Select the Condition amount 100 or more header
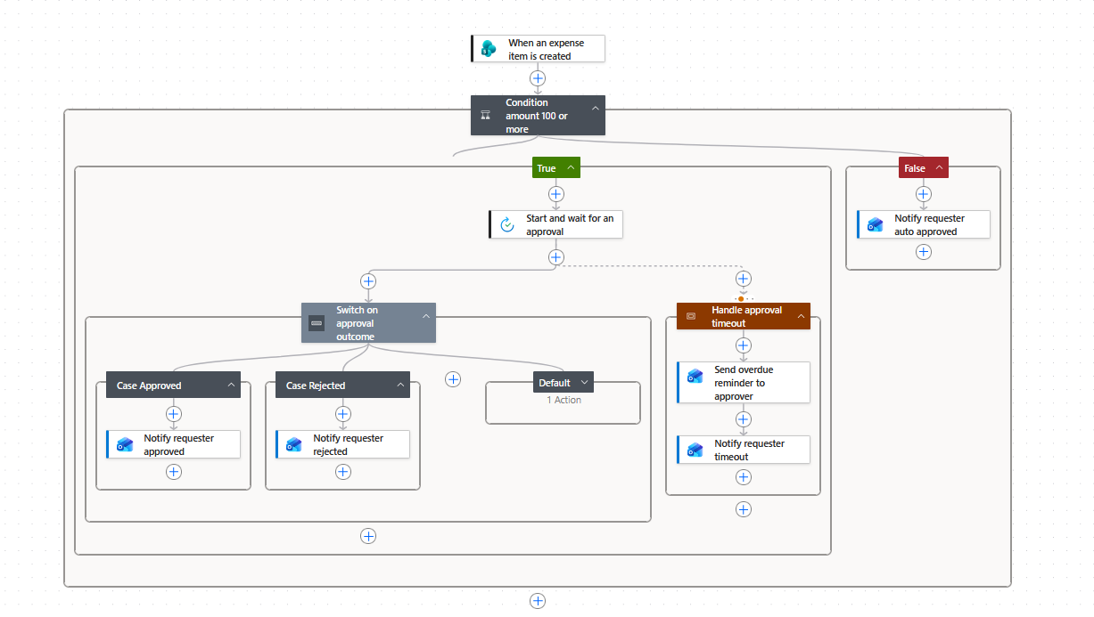The height and width of the screenshot is (617, 1094). pos(538,116)
